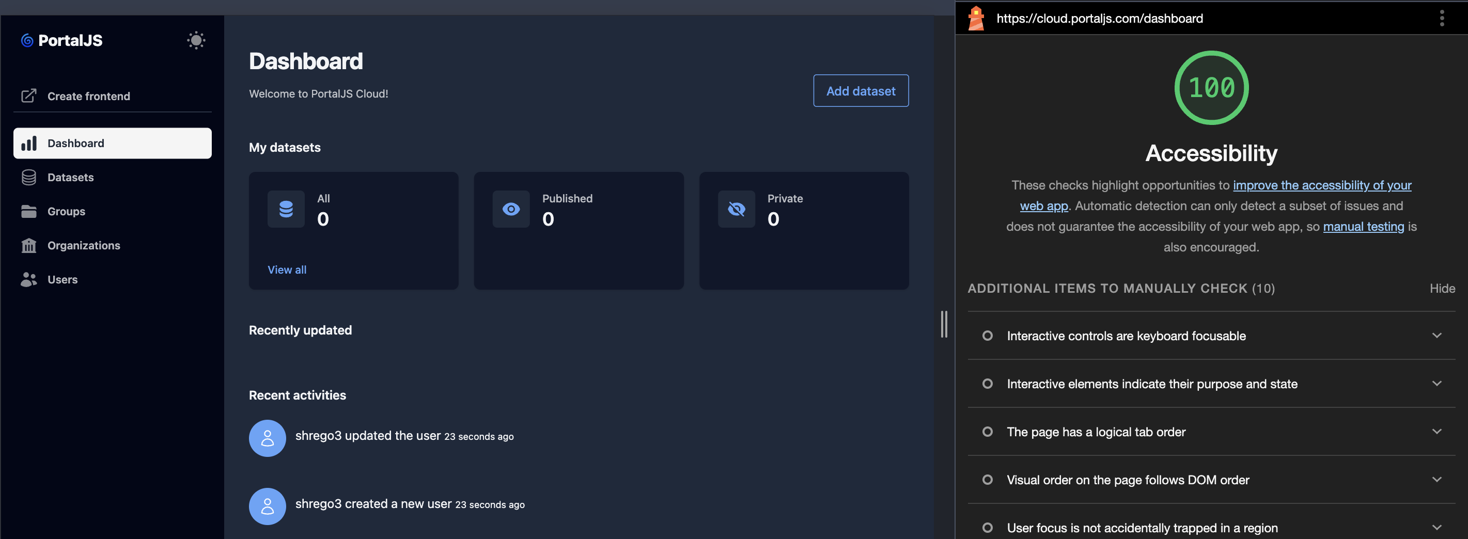Click the PortalJS brand name text
Viewport: 1468px width, 539px height.
[x=70, y=40]
